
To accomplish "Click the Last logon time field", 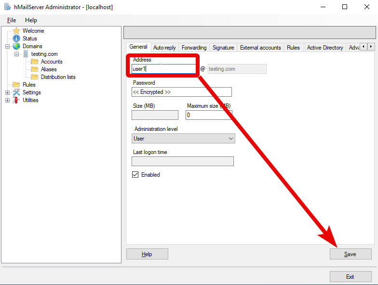I will (183, 161).
